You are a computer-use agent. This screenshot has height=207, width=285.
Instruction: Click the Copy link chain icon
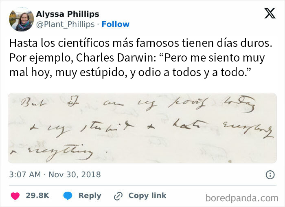coord(118,196)
